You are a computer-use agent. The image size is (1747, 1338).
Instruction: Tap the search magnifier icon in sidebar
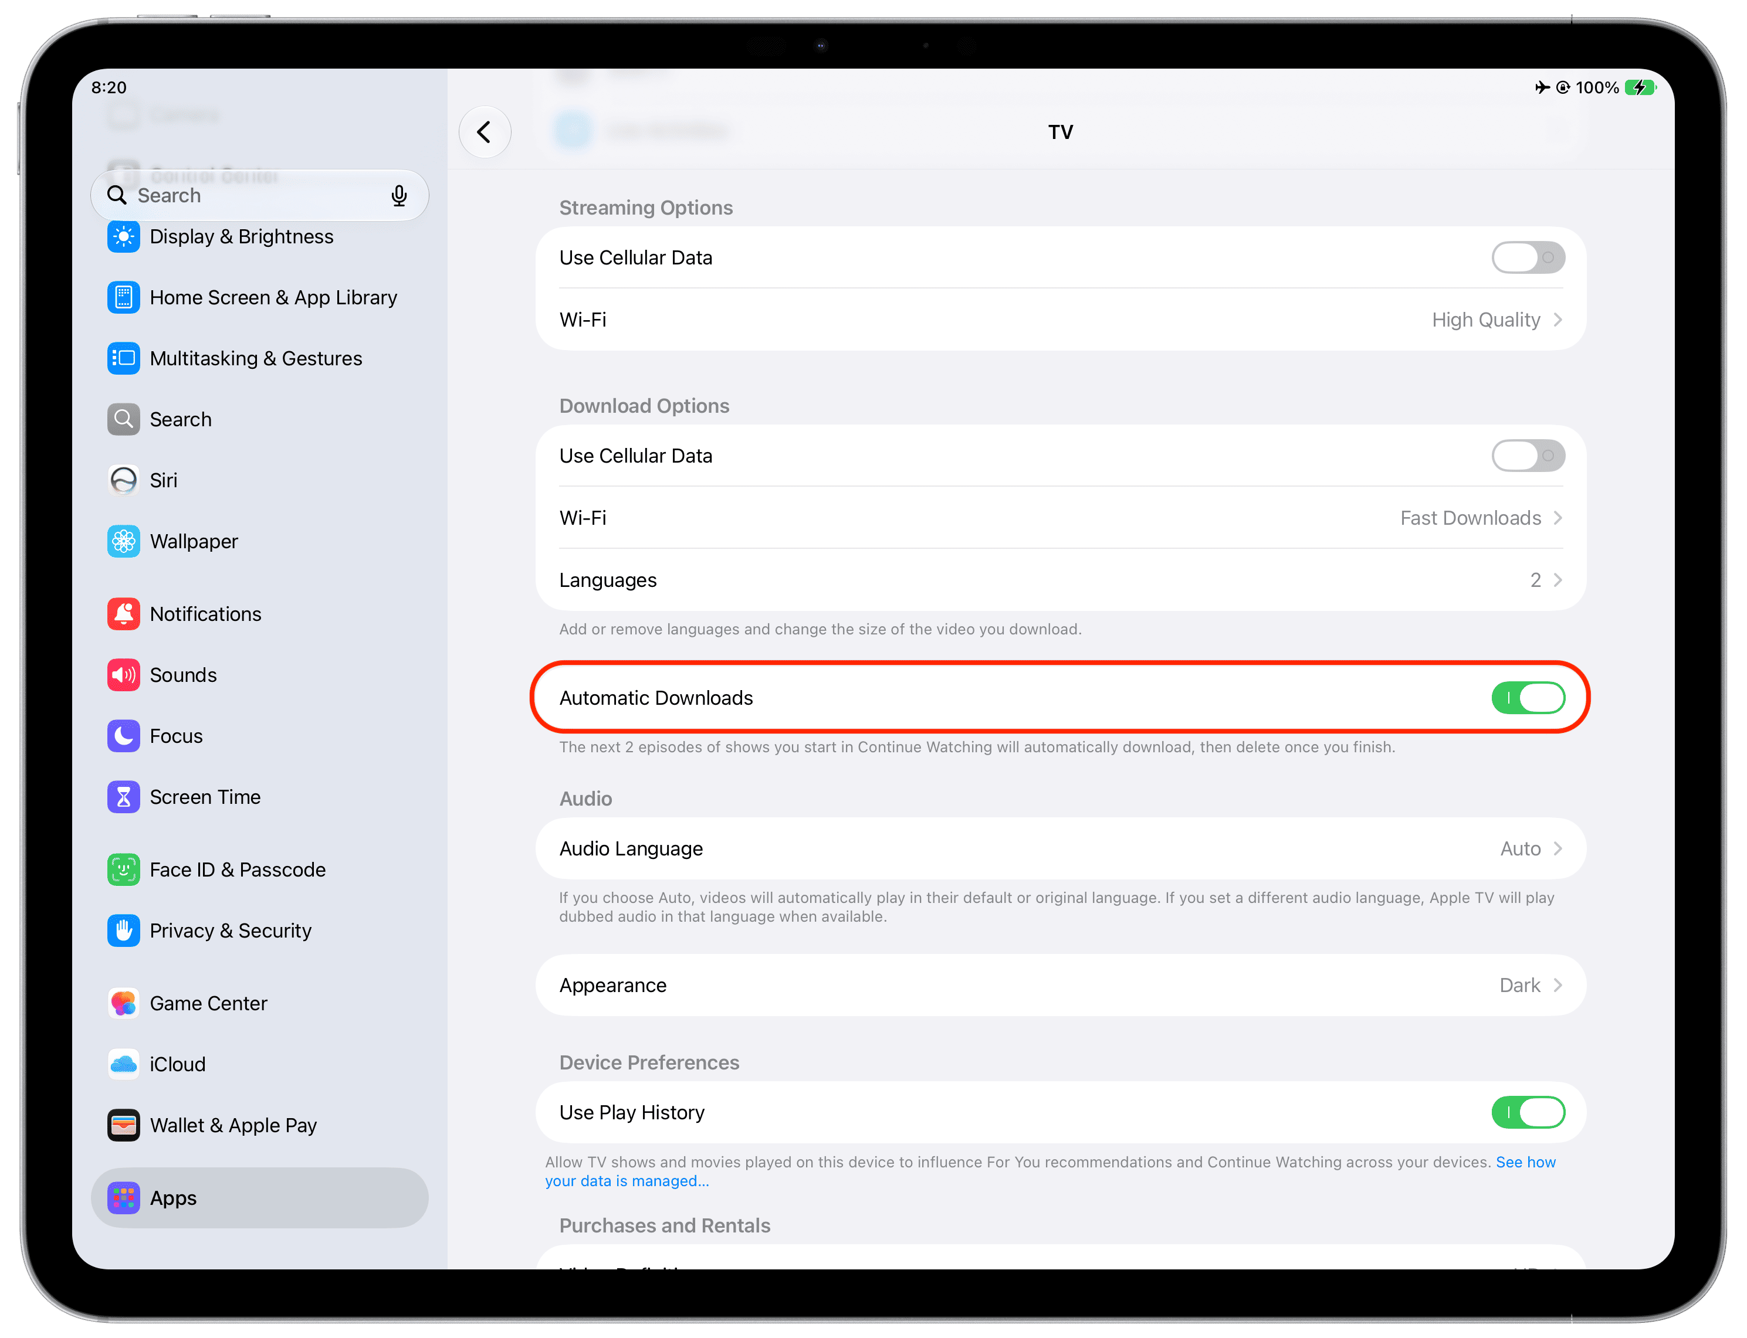(x=117, y=195)
